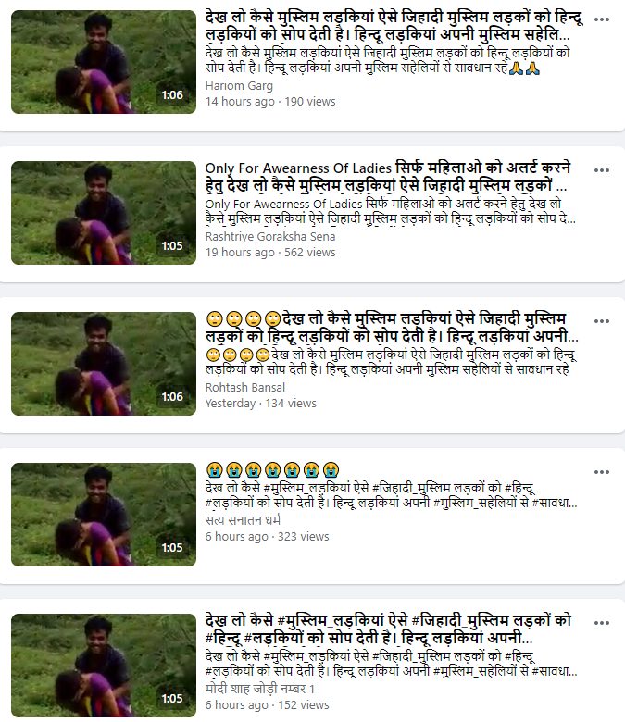Open more options for सत्य सनातन धर्म video

tap(602, 472)
